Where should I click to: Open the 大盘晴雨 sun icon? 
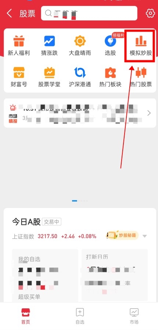[x=80, y=41]
